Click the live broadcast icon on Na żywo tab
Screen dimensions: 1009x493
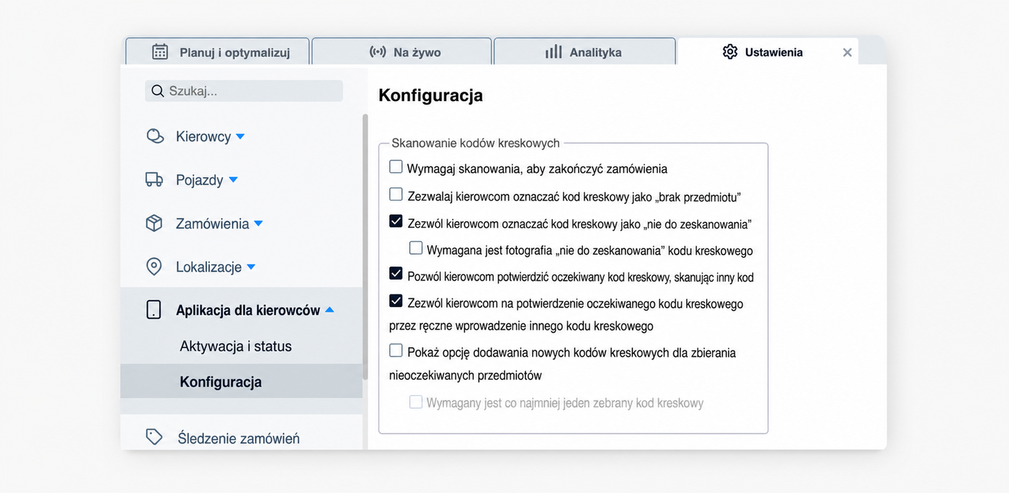(378, 52)
